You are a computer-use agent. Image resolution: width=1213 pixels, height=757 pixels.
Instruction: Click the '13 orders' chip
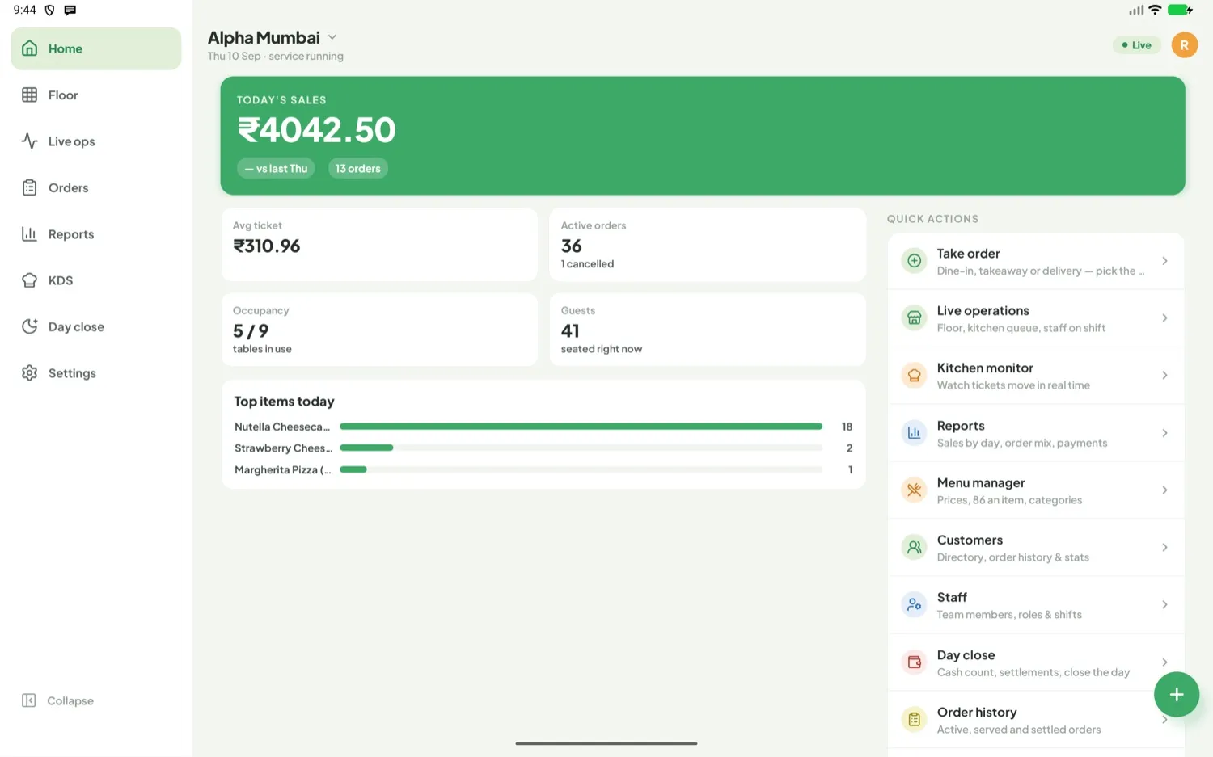[358, 169]
